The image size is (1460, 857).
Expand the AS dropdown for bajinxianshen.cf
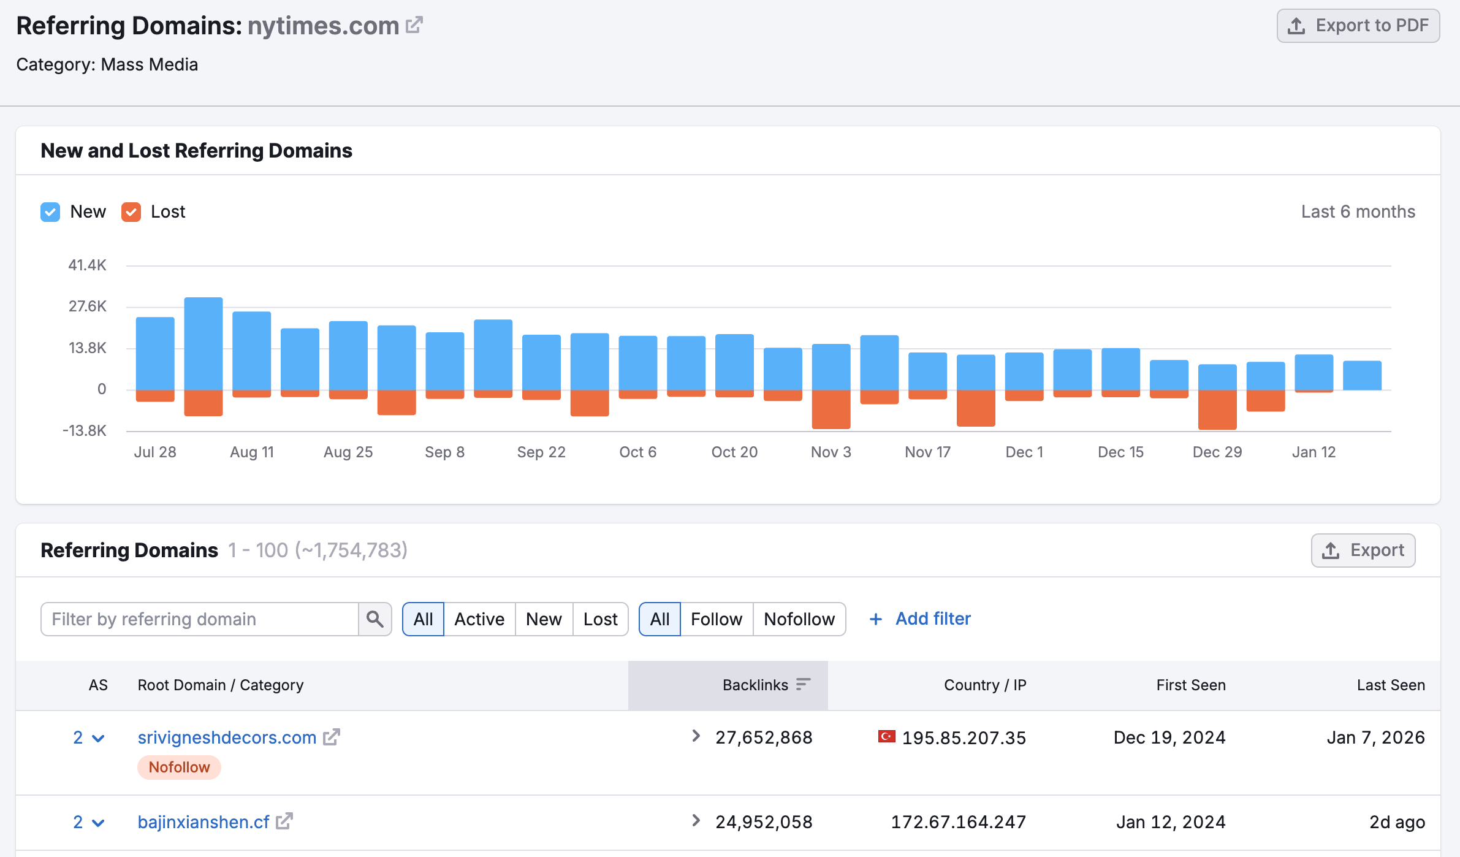point(99,822)
